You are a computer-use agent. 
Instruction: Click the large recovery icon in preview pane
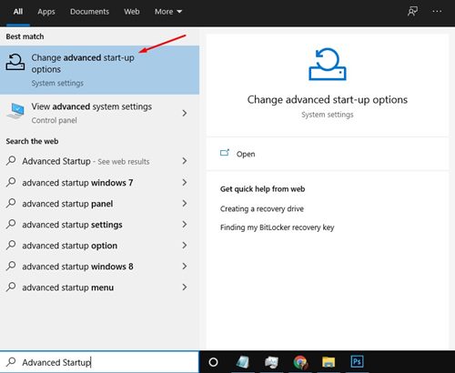328,64
